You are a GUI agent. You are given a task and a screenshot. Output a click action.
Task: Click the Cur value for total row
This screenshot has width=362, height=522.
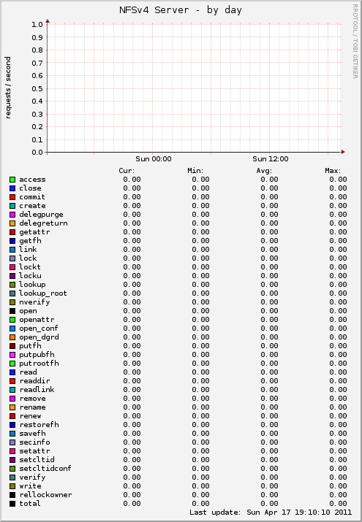point(132,504)
